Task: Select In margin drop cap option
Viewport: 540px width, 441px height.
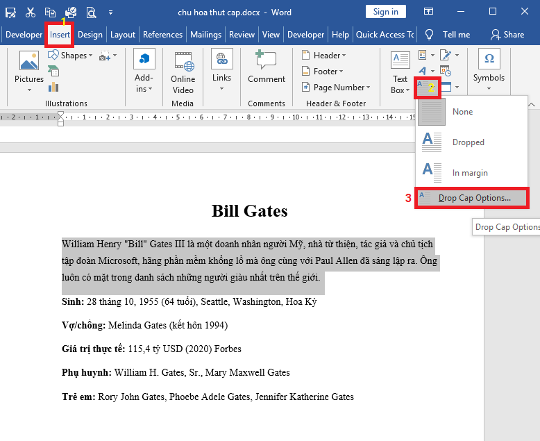Action: (x=471, y=172)
